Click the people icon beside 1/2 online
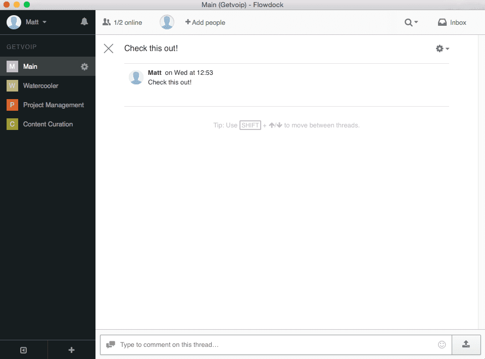485x359 pixels. click(107, 22)
